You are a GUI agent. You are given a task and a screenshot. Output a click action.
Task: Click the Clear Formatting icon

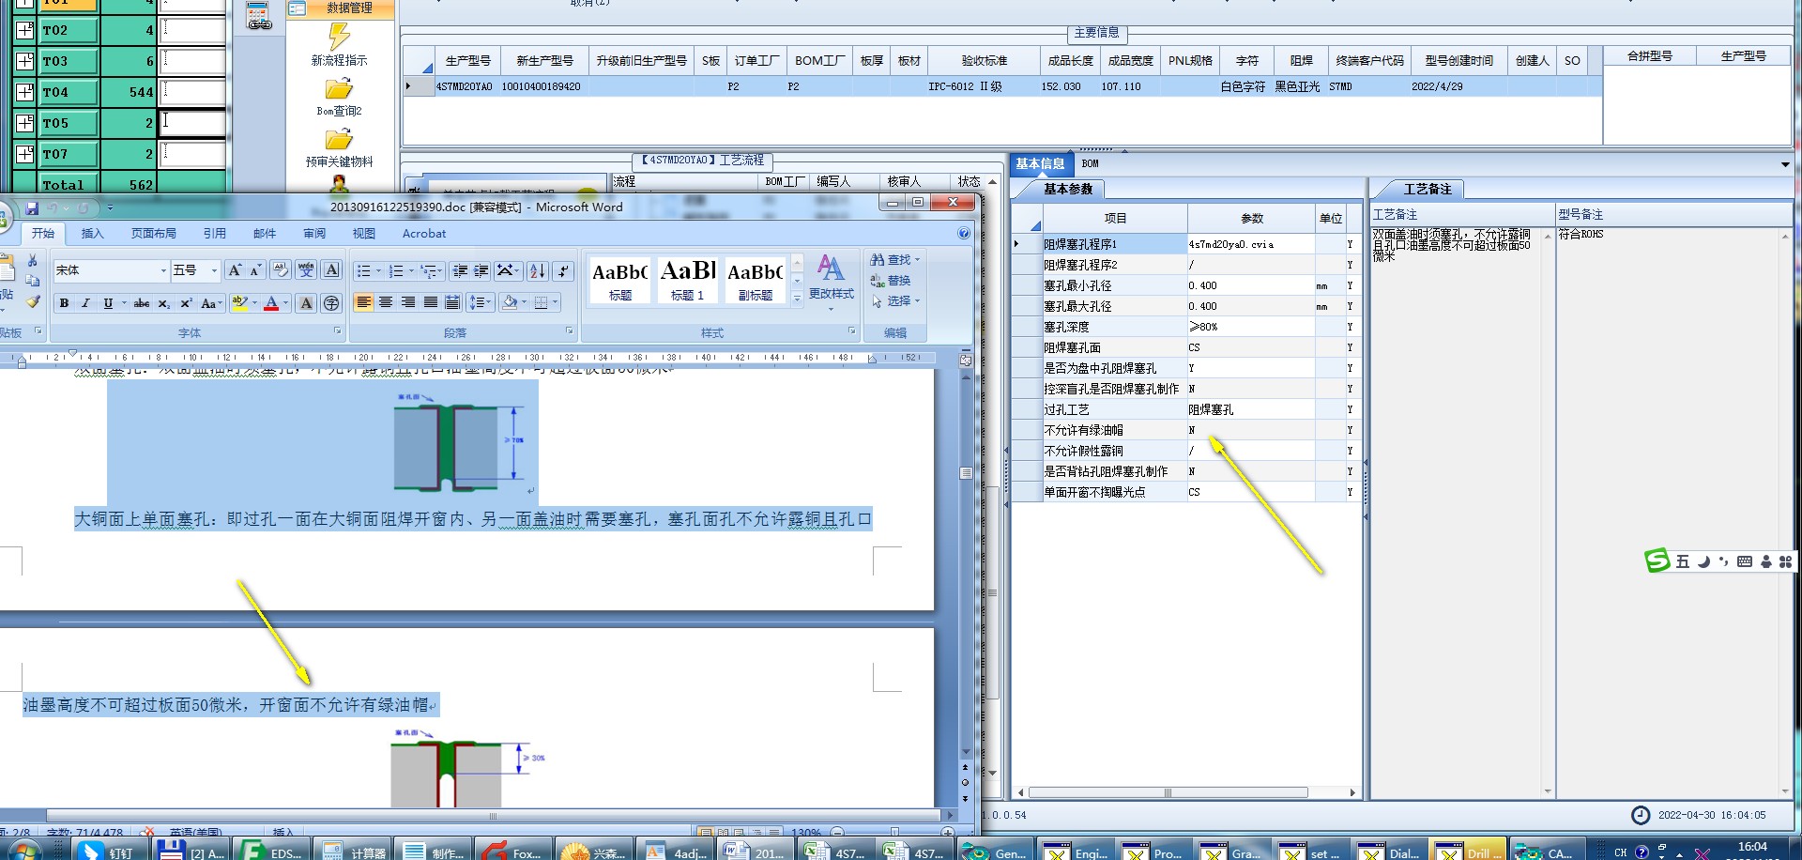click(280, 270)
